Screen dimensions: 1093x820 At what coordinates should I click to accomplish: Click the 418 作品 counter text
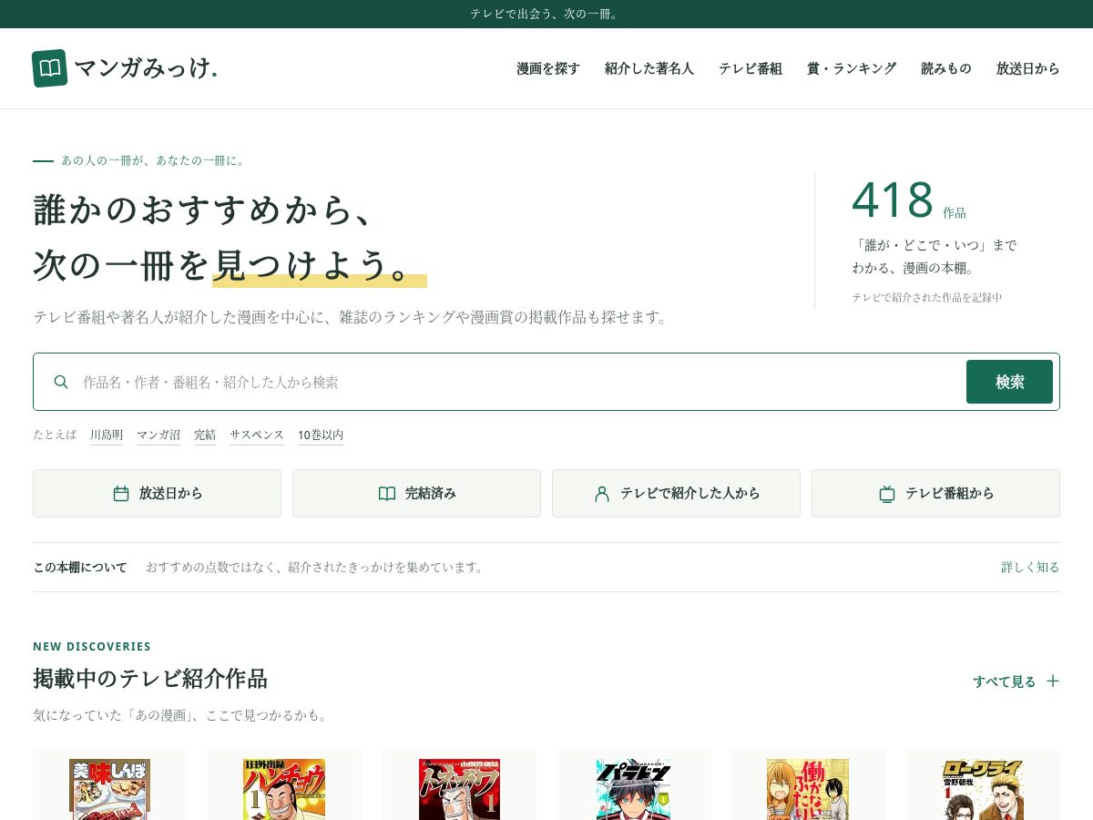tap(909, 201)
